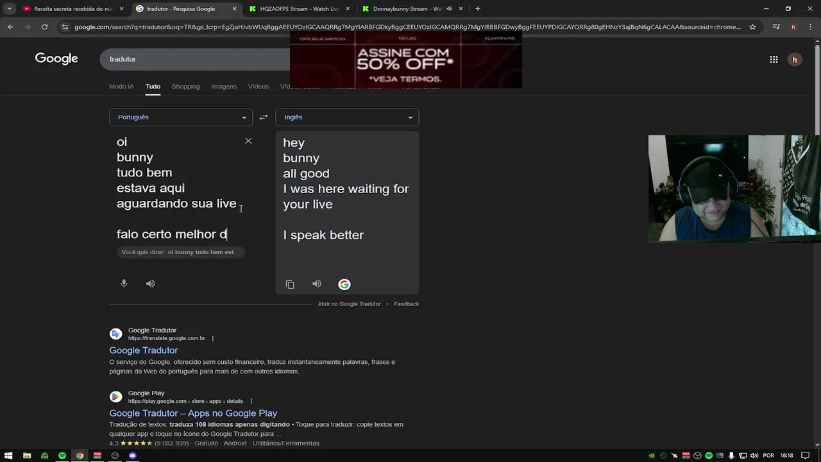This screenshot has height=462, width=821.
Task: Open Spotify from the taskbar
Action: pos(62,456)
